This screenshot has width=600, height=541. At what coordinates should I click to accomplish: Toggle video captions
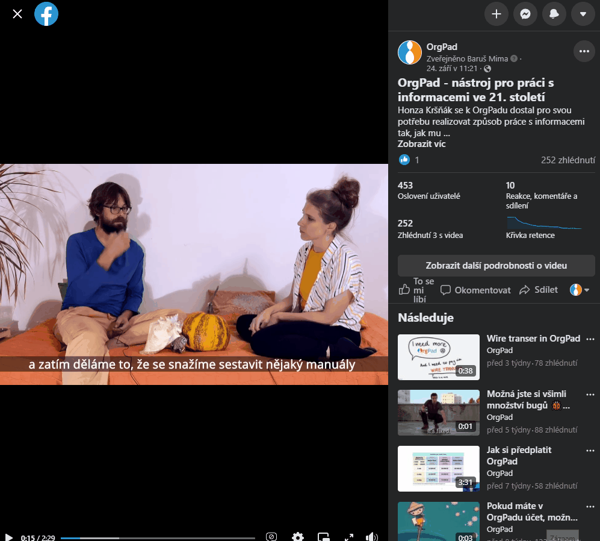coord(271,537)
